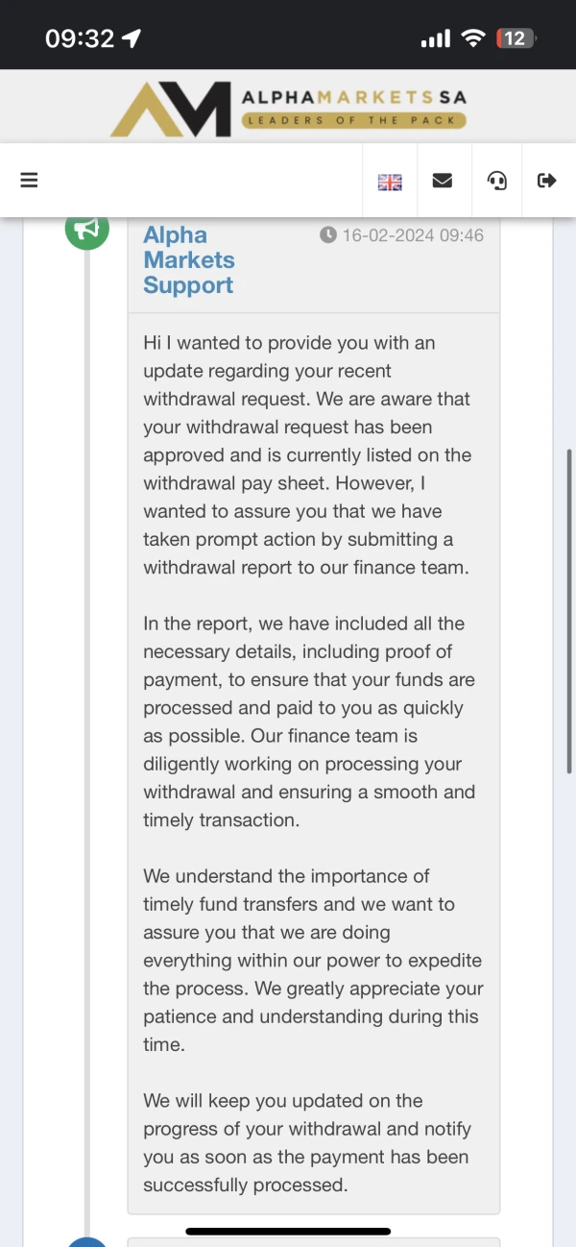This screenshot has width=576, height=1247.
Task: Tap the battery level indicator
Action: click(x=516, y=38)
